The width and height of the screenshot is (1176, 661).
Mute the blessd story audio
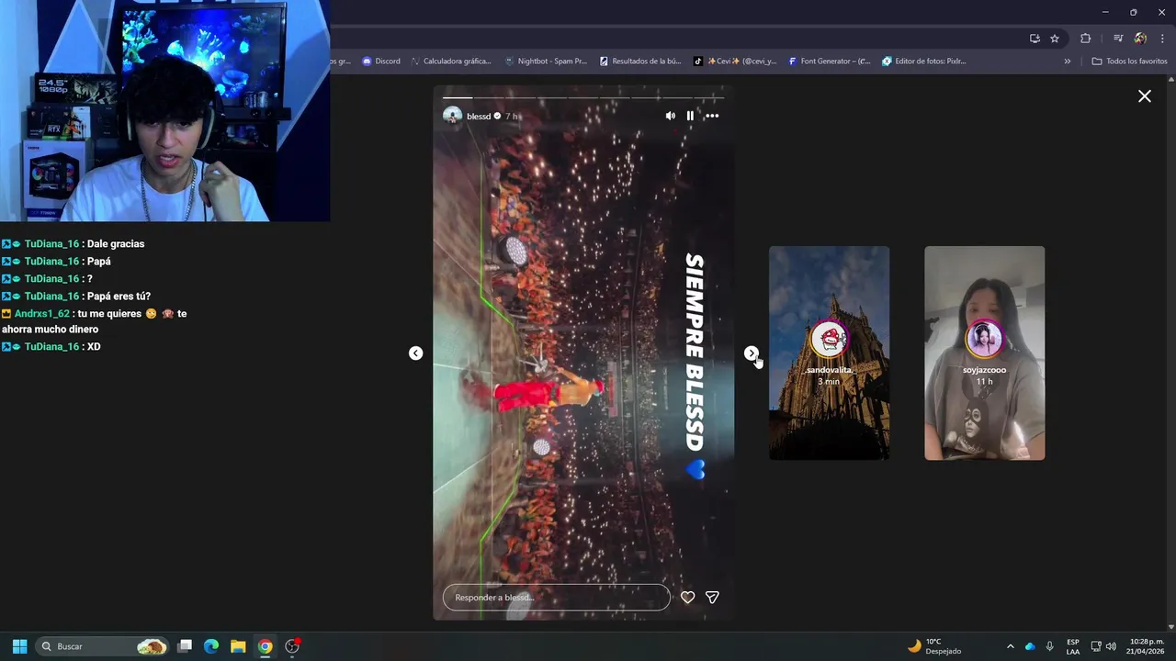pyautogui.click(x=670, y=116)
